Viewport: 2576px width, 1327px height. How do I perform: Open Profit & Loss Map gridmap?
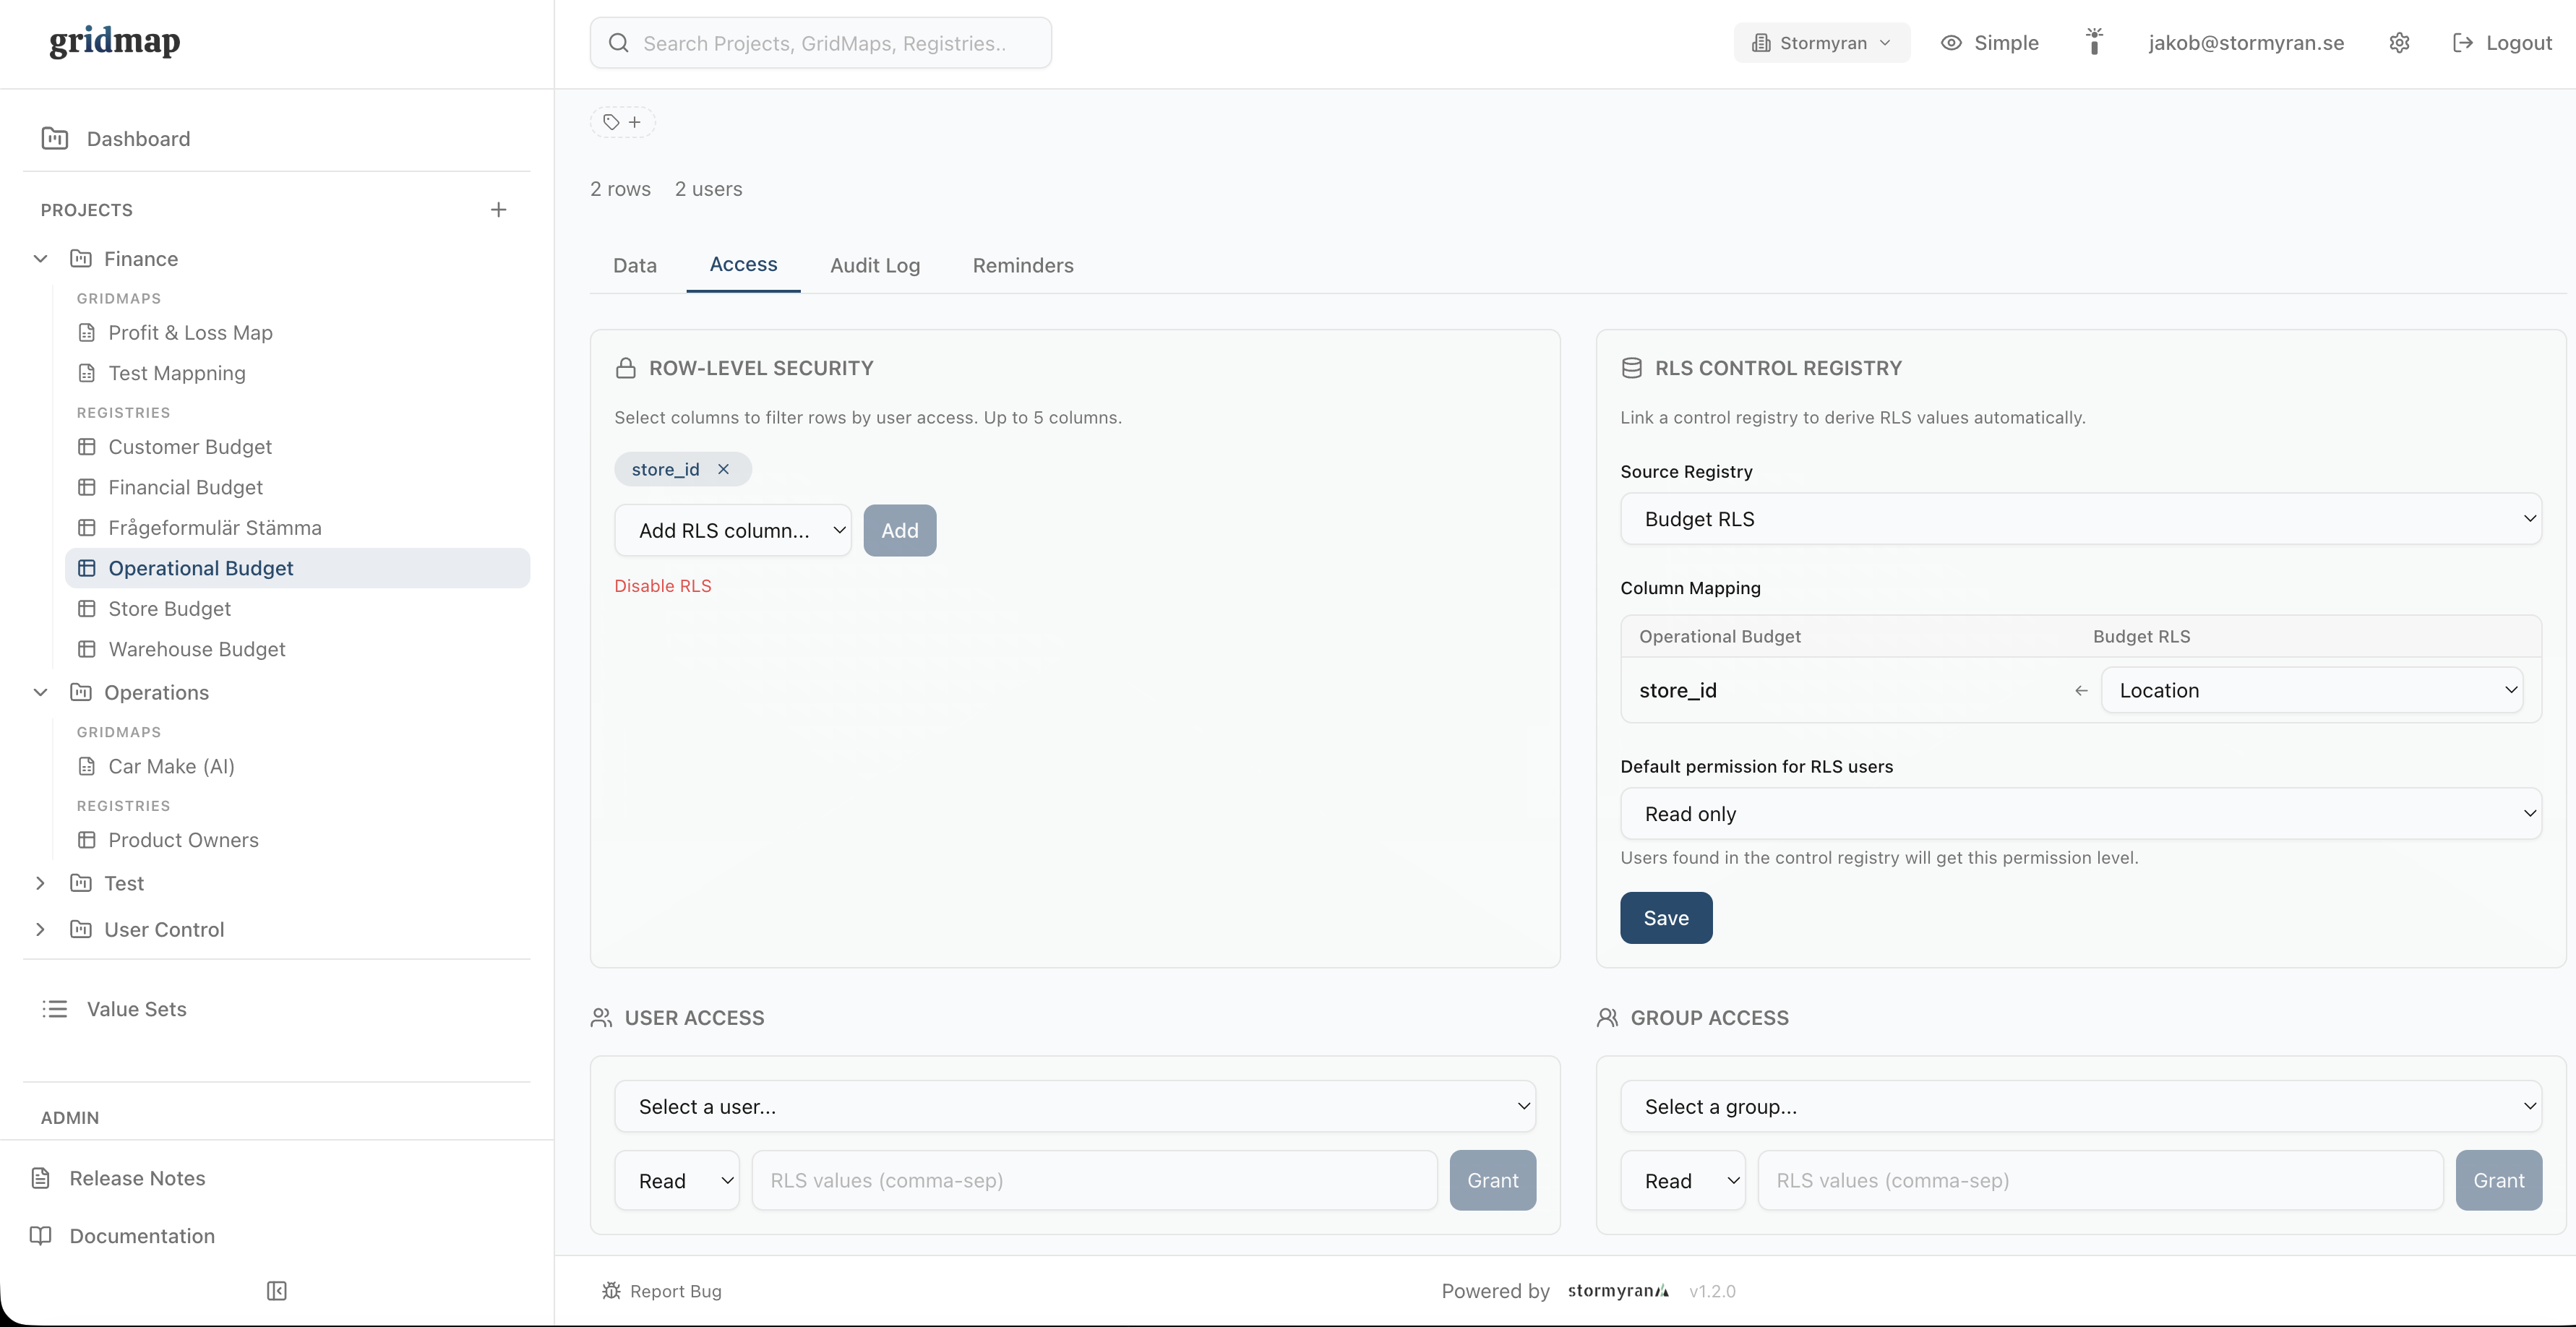pos(190,333)
